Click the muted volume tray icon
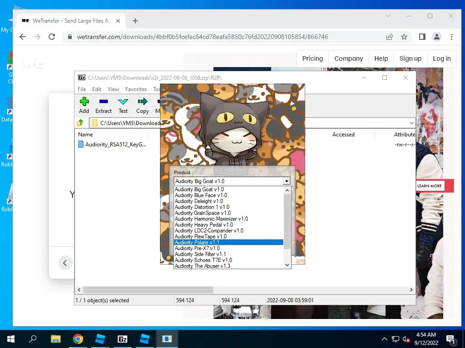This screenshot has height=348, width=465. (x=406, y=339)
